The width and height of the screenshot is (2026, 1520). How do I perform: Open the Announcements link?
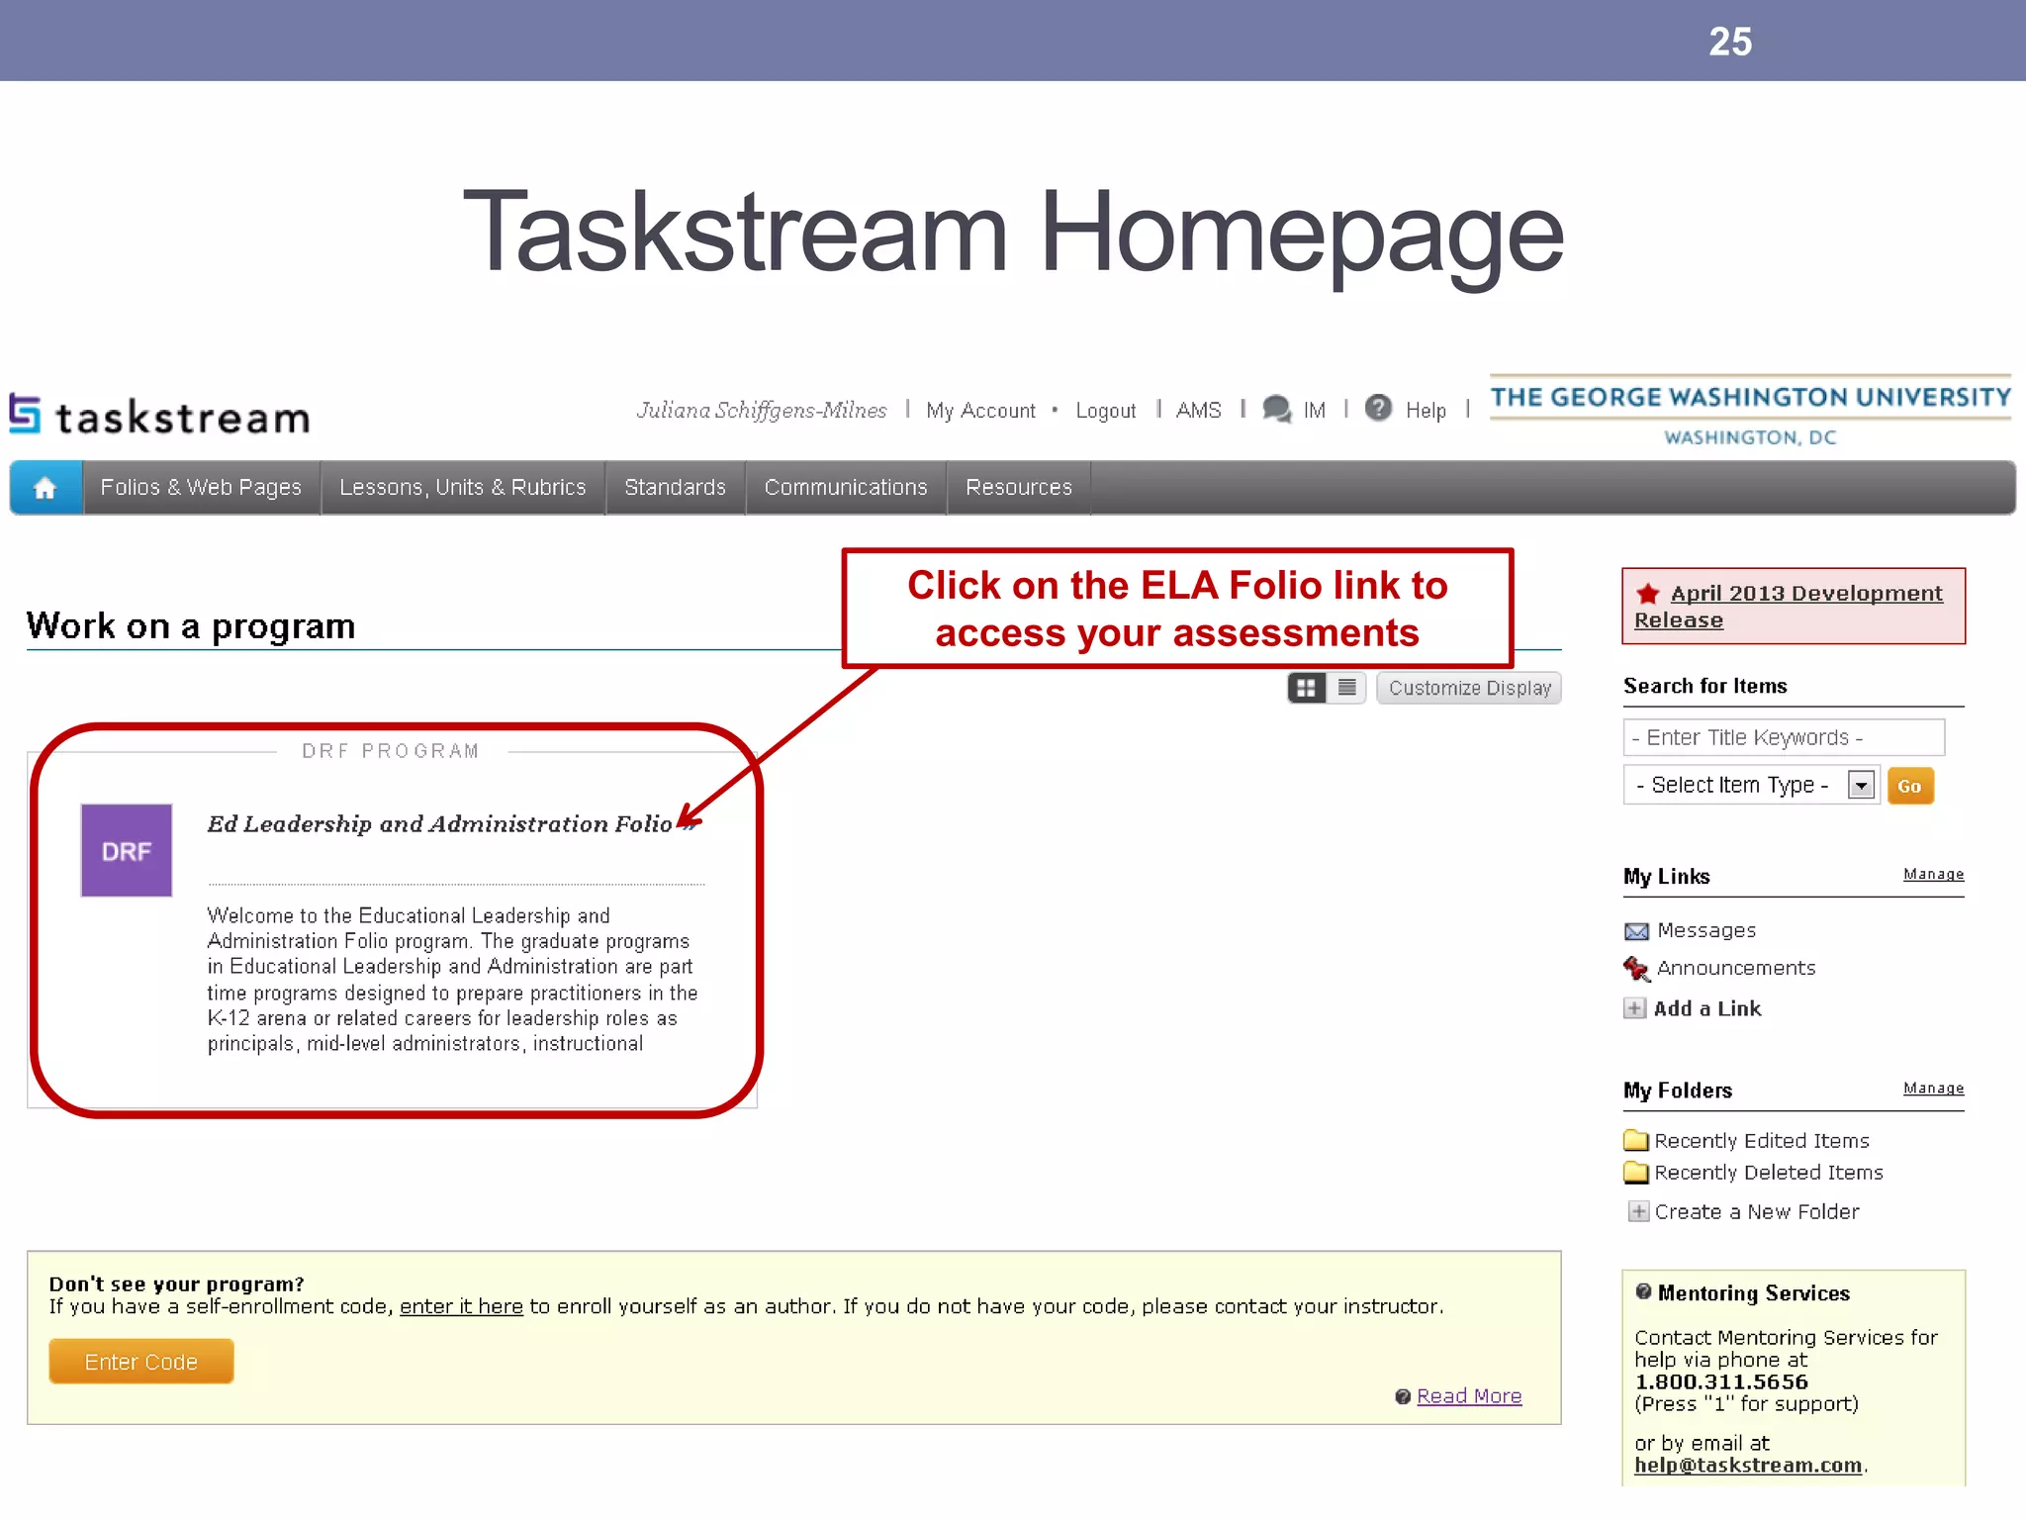click(1736, 968)
